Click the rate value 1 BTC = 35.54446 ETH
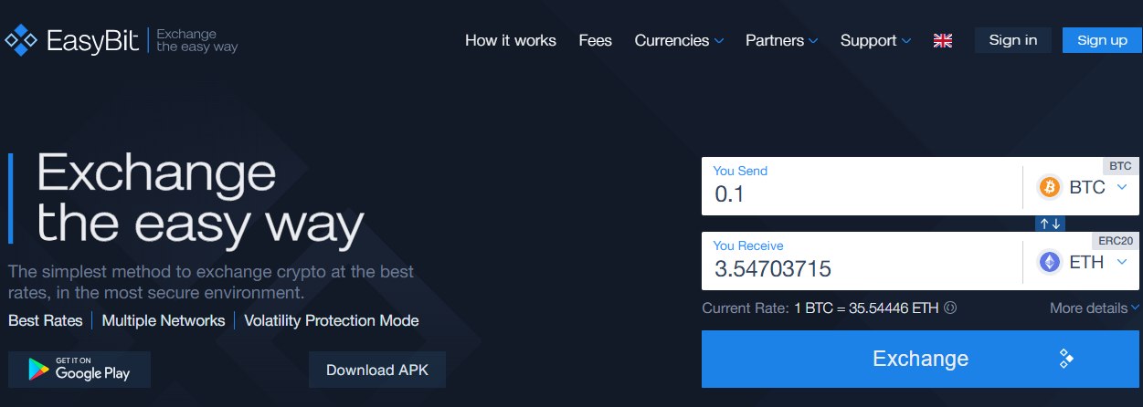Viewport: 1143px width, 407px height. pyautogui.click(x=866, y=308)
